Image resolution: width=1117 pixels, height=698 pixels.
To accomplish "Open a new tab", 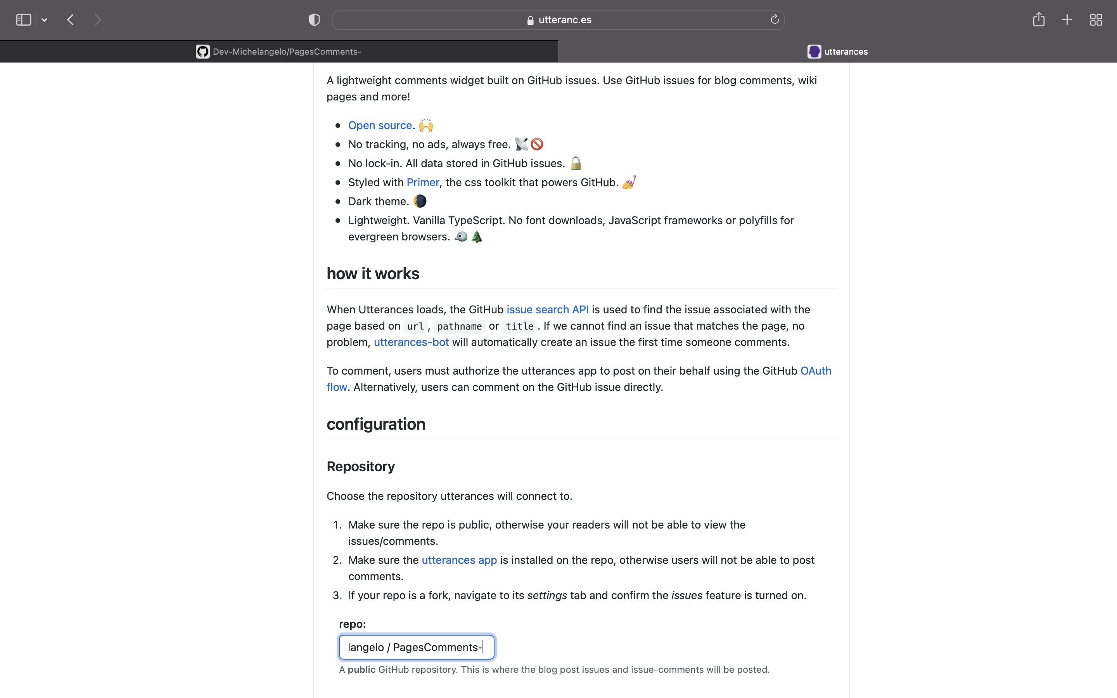I will click(x=1067, y=20).
